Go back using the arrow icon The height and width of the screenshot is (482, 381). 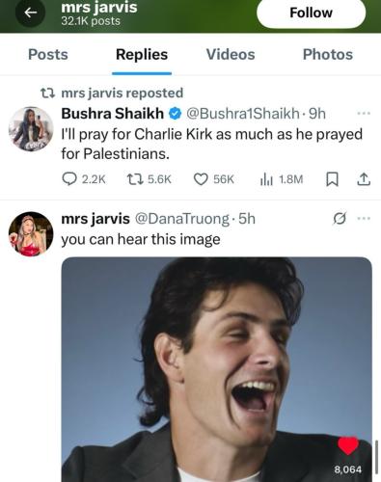click(31, 13)
